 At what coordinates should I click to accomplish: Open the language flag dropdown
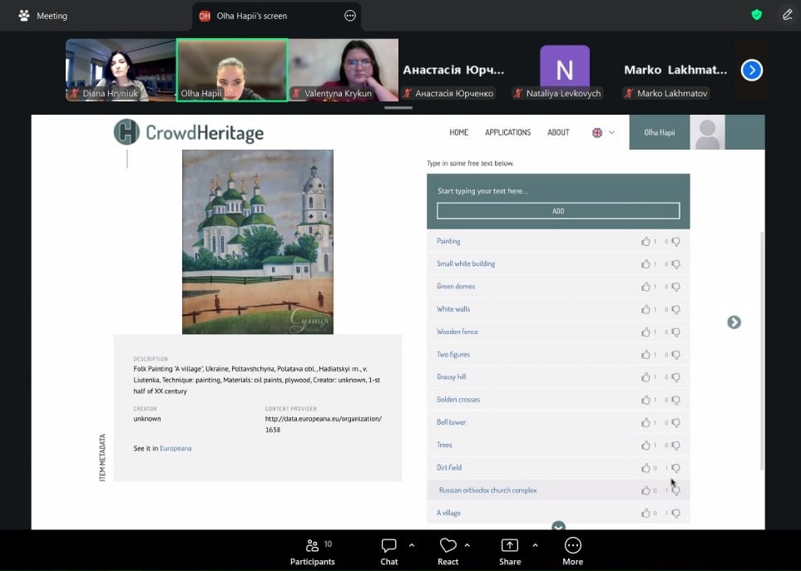click(603, 133)
